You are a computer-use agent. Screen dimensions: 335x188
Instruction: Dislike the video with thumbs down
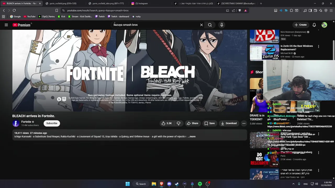pos(178,123)
